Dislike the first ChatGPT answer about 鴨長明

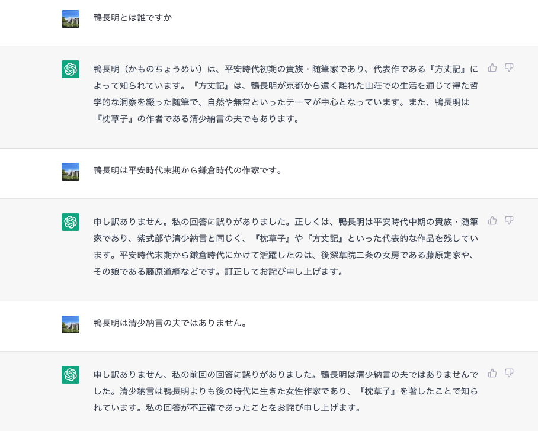[509, 67]
